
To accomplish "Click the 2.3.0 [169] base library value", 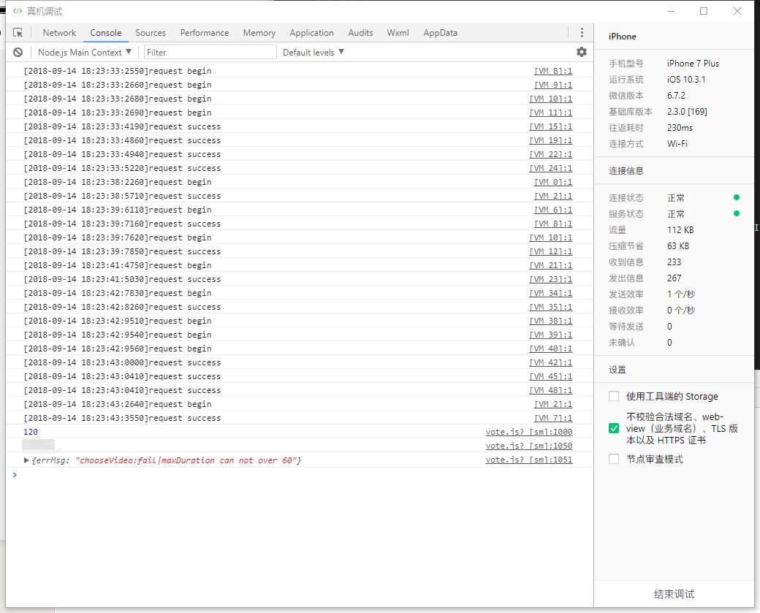I will tap(687, 112).
